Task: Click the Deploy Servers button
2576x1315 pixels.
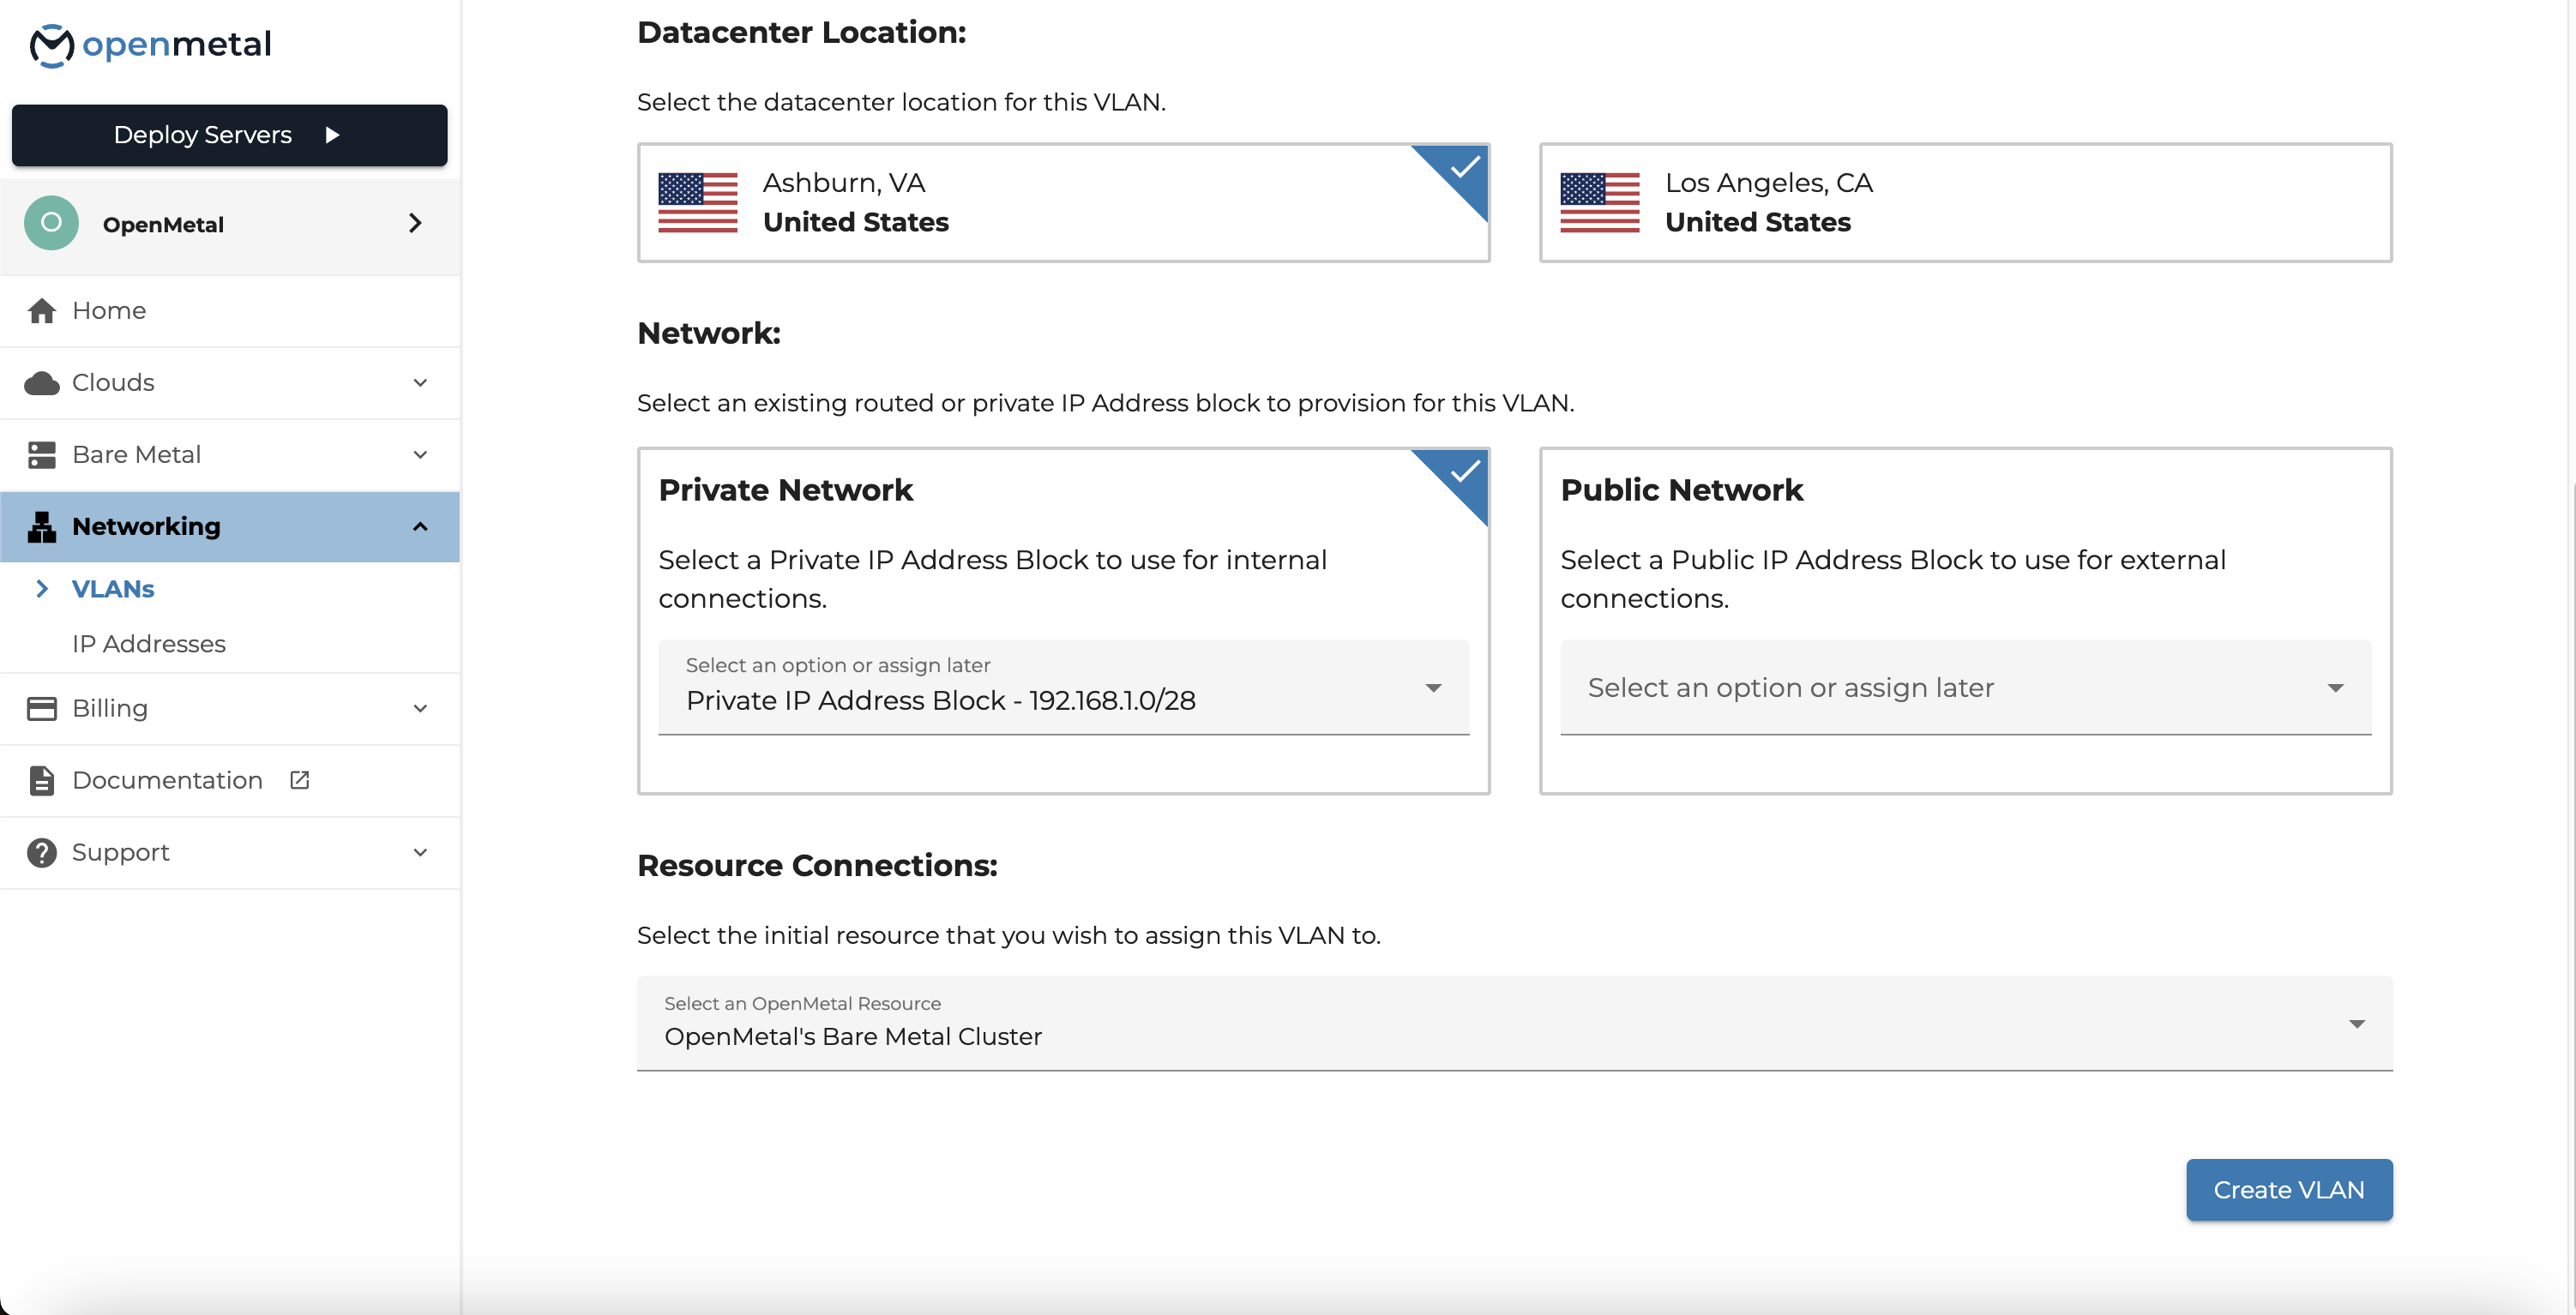Action: pyautogui.click(x=230, y=135)
